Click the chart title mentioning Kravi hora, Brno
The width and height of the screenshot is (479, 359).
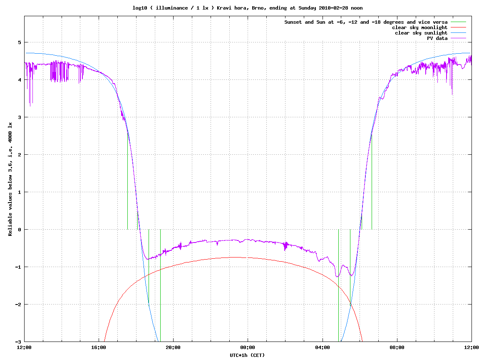point(248,8)
